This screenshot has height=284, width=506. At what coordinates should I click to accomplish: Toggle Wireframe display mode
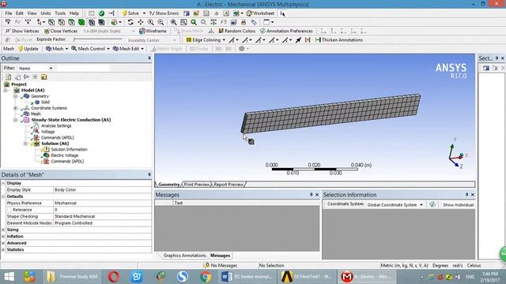pyautogui.click(x=153, y=31)
